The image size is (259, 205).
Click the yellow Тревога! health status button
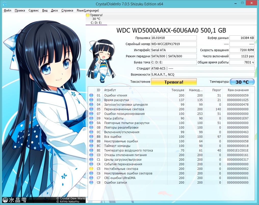click(174, 82)
